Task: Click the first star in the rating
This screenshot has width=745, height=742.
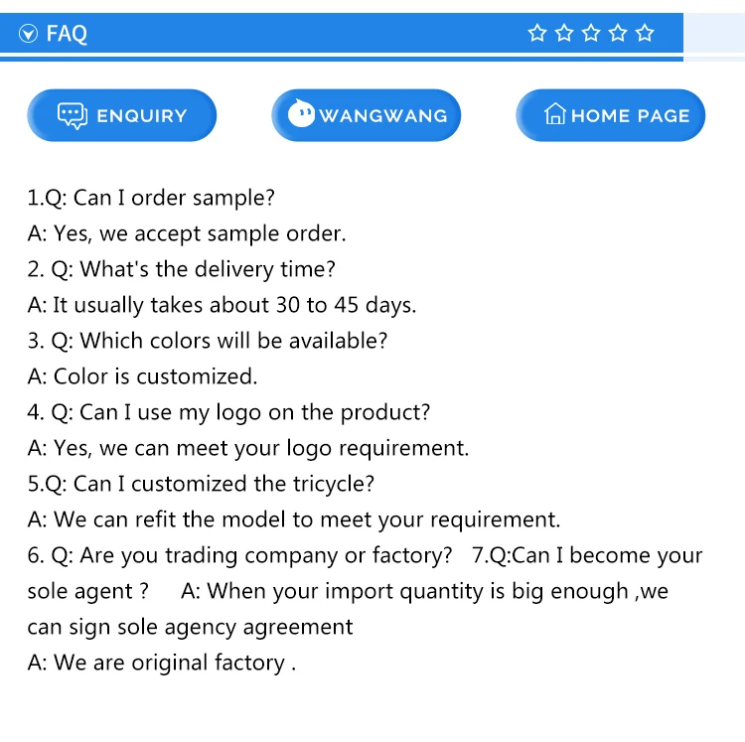Action: 537,34
